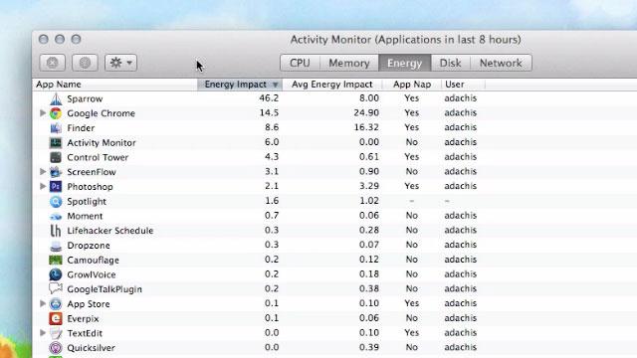
Task: Click Dropzone's 0.07 average energy value
Action: pos(369,245)
